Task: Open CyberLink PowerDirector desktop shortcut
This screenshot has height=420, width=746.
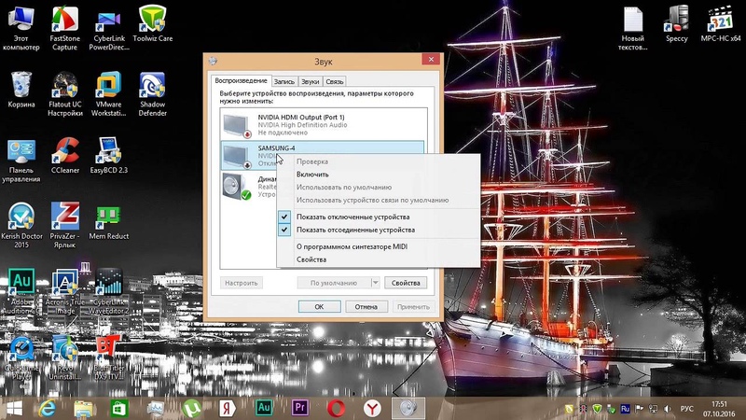Action: (109, 29)
